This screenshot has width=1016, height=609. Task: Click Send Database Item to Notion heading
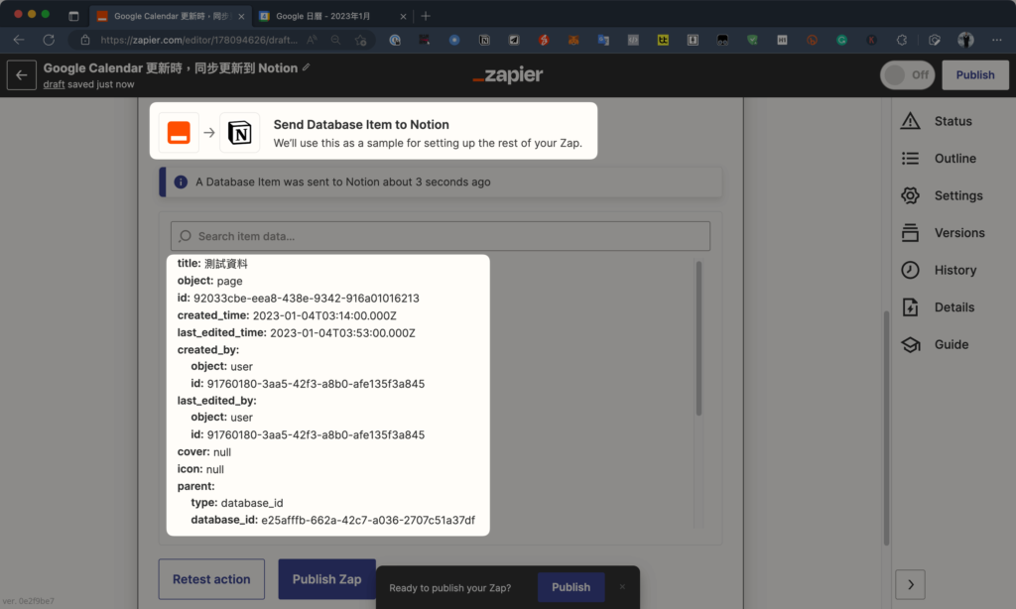pyautogui.click(x=361, y=124)
